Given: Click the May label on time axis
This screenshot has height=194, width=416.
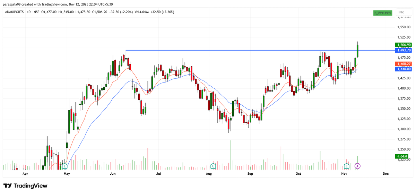Looking at the screenshot, I should tap(67, 174).
